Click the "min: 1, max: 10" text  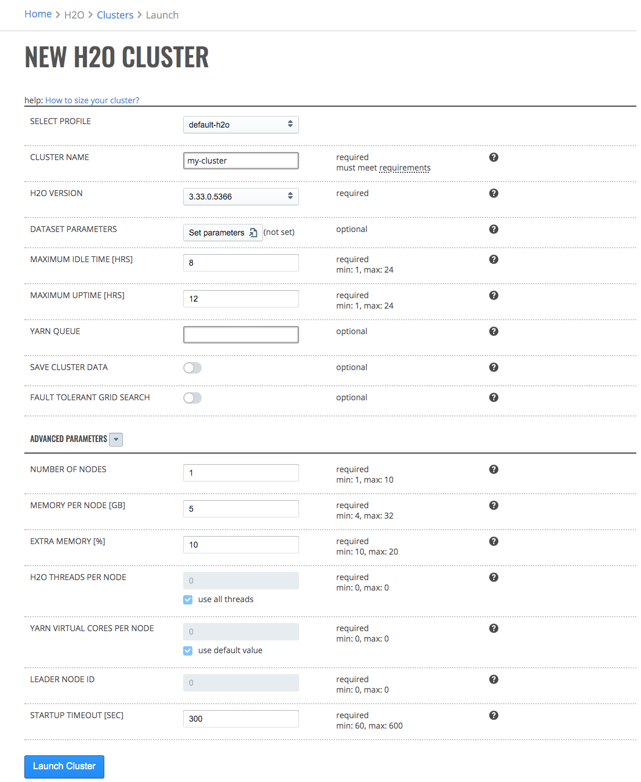[365, 480]
